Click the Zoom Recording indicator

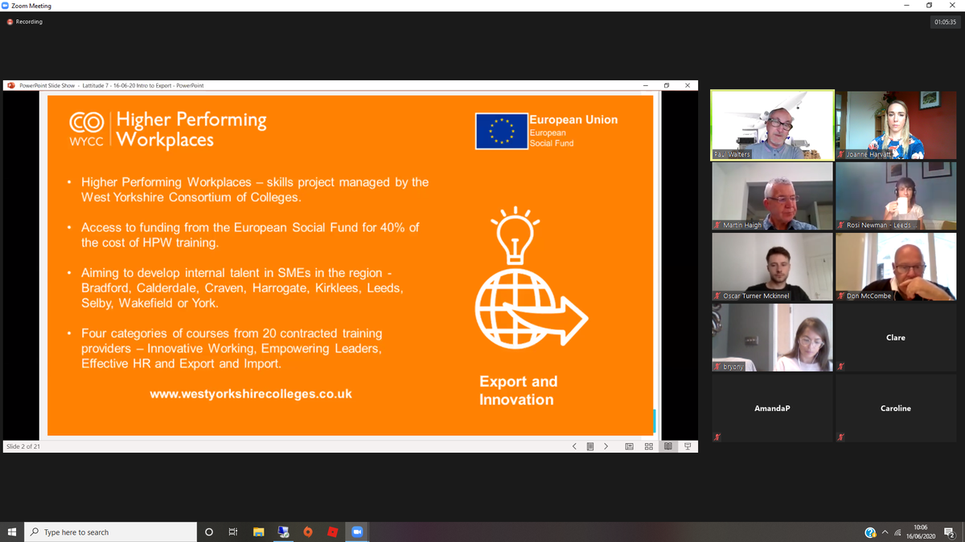25,22
